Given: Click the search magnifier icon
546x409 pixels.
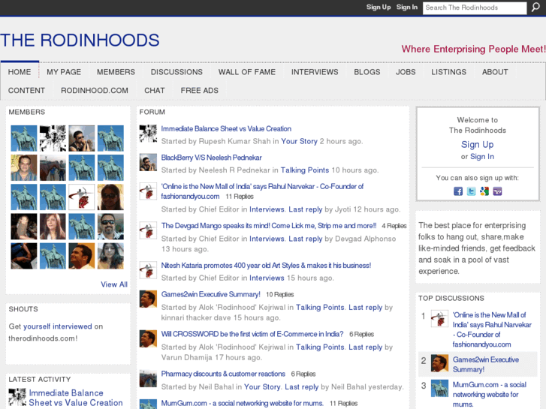Looking at the screenshot, I should [535, 8].
